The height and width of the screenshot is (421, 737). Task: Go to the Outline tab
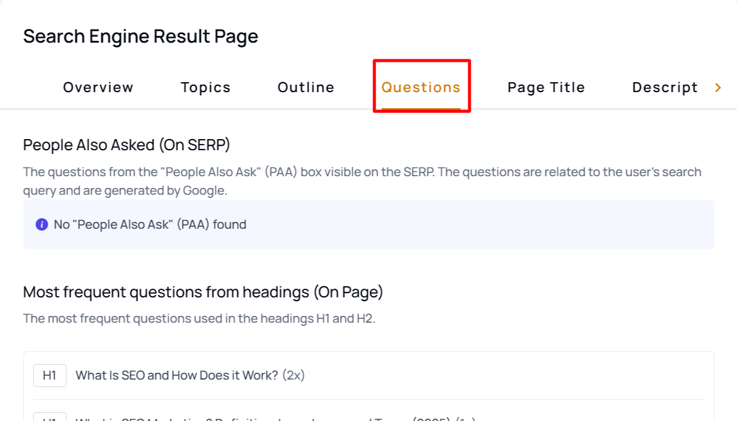pyautogui.click(x=306, y=87)
